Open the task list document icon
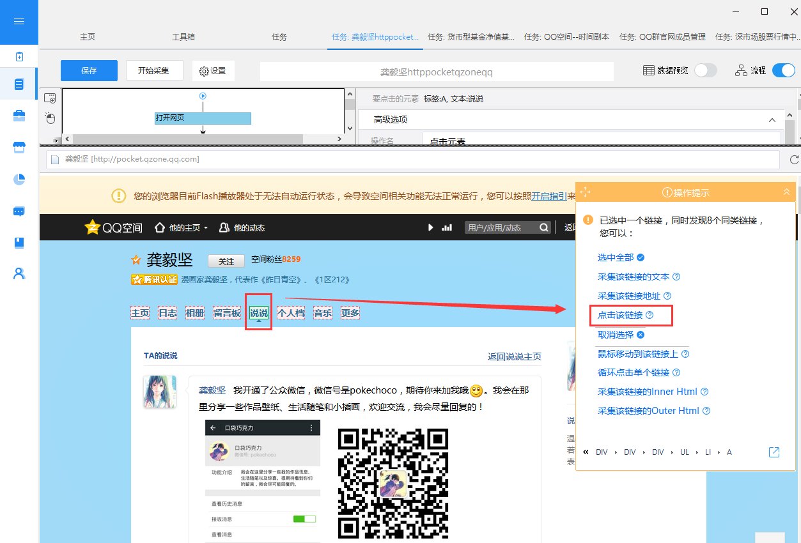Image resolution: width=801 pixels, height=543 pixels. 19,84
